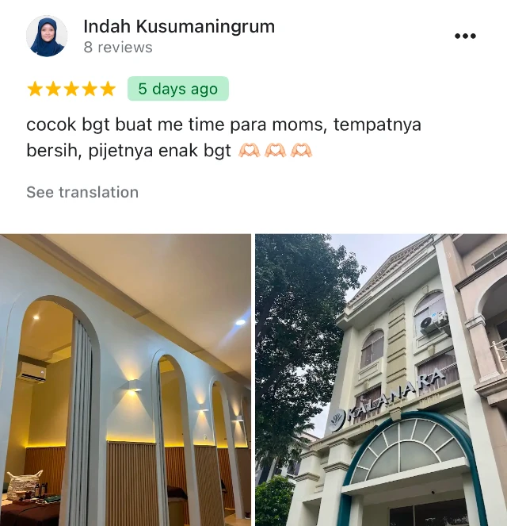507x526 pixels.
Task: Open the Kalanara building exterior photo
Action: 381,380
